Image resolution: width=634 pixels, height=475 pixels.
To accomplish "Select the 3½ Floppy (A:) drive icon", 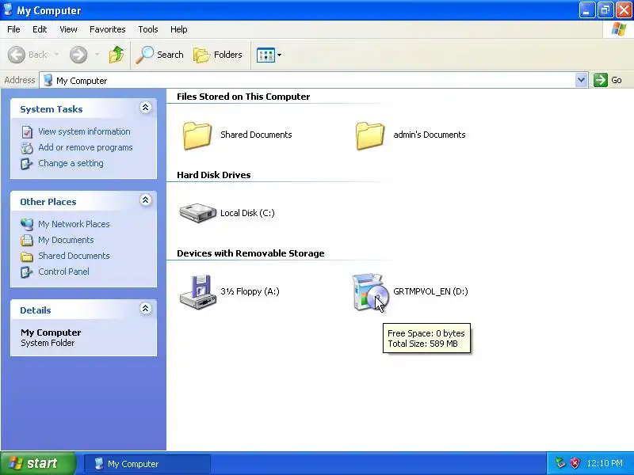I will point(197,292).
